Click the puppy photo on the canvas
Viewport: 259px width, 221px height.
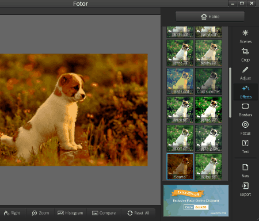point(74,110)
